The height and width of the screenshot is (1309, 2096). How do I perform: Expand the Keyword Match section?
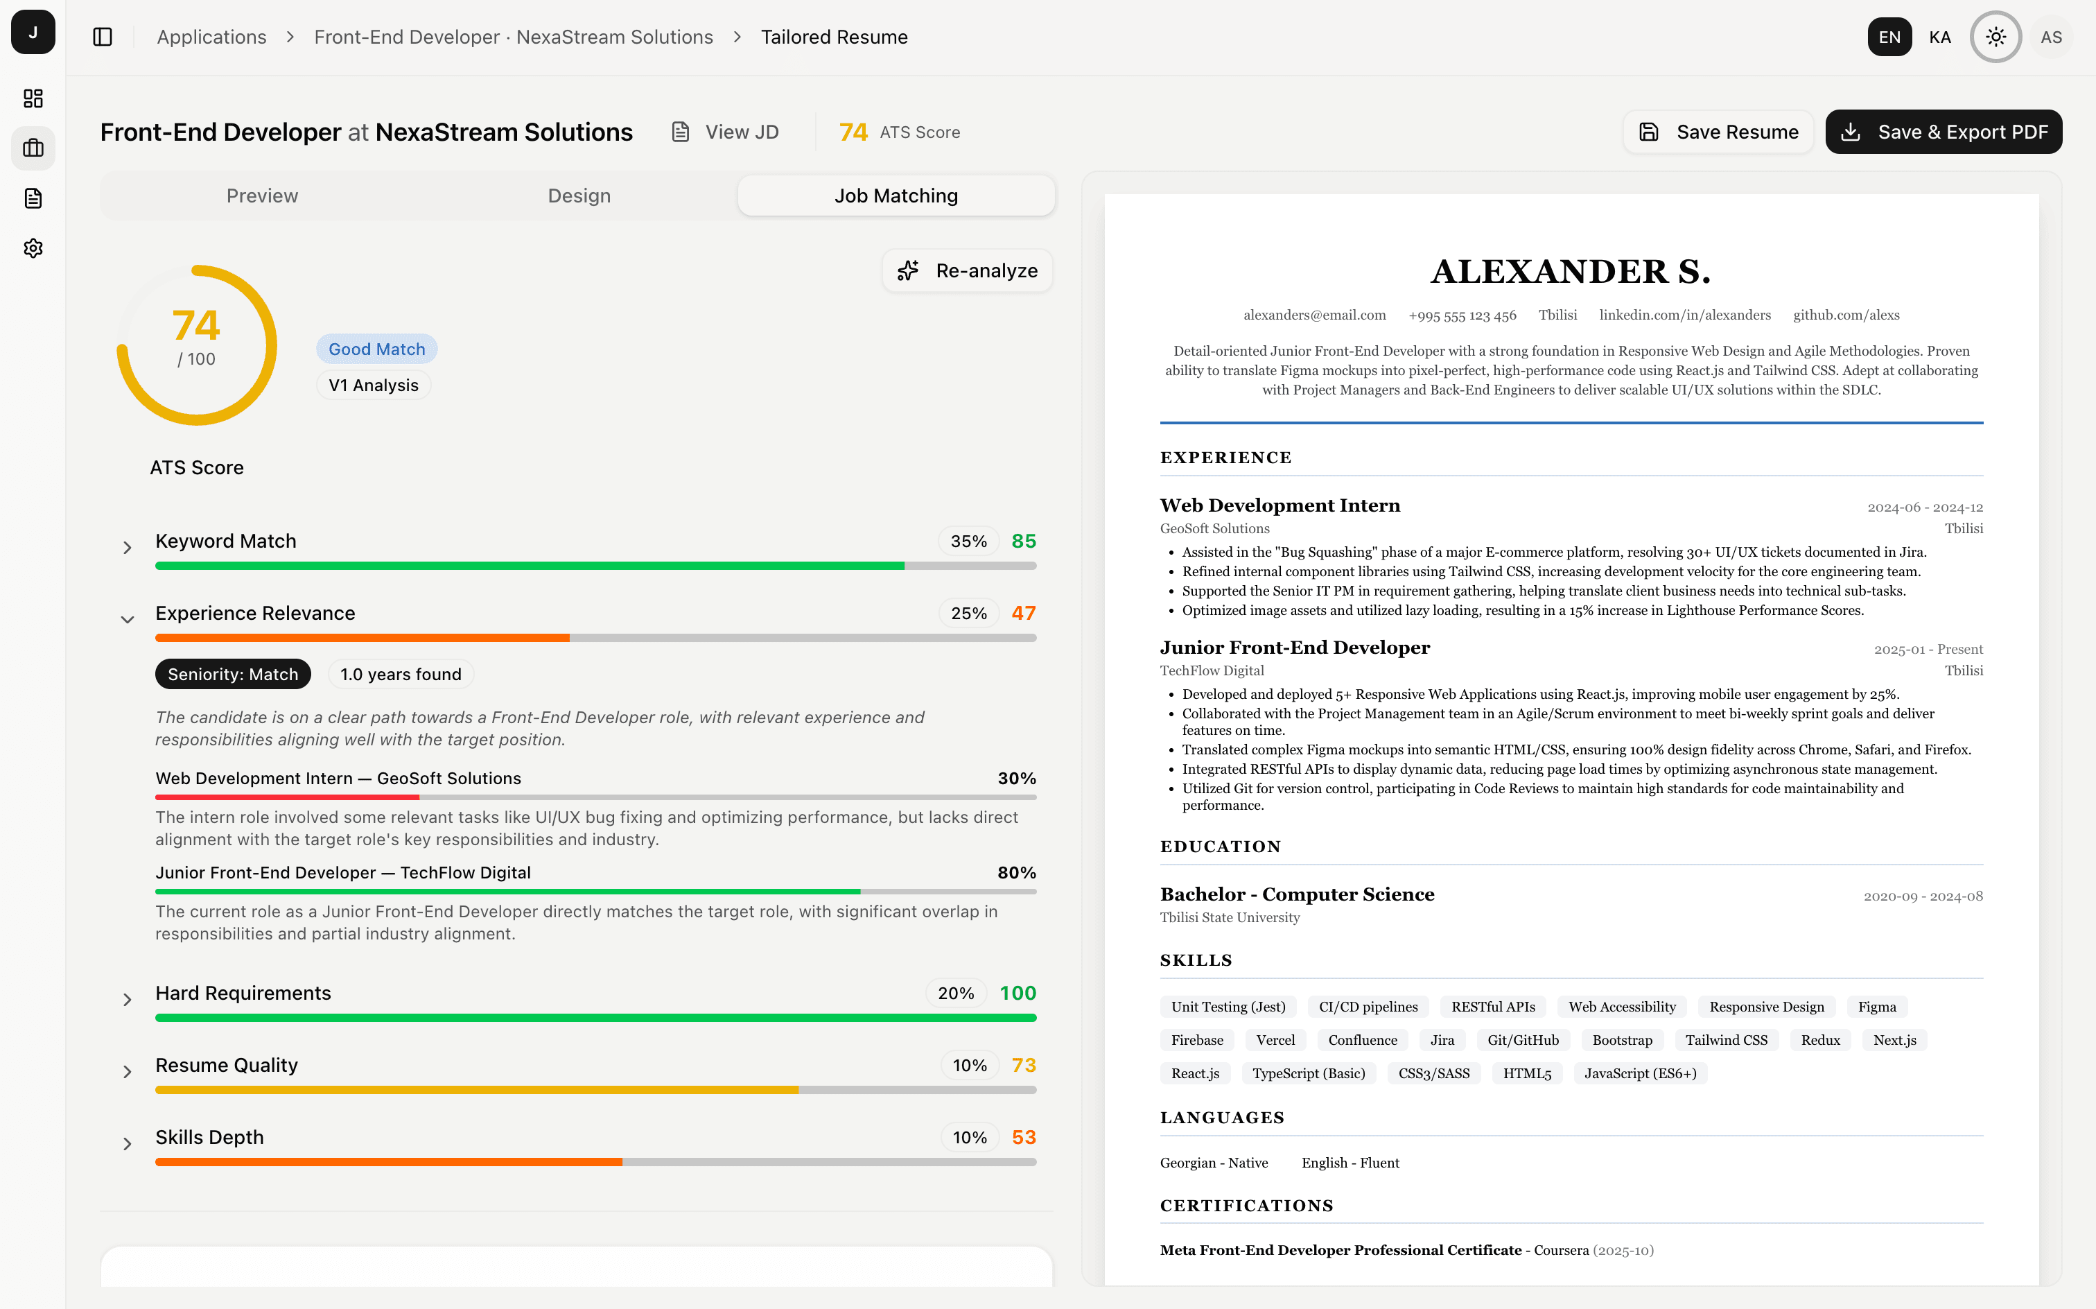128,546
